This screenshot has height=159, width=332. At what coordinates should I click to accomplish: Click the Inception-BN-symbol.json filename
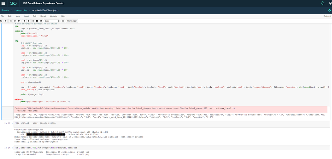pos(60,152)
